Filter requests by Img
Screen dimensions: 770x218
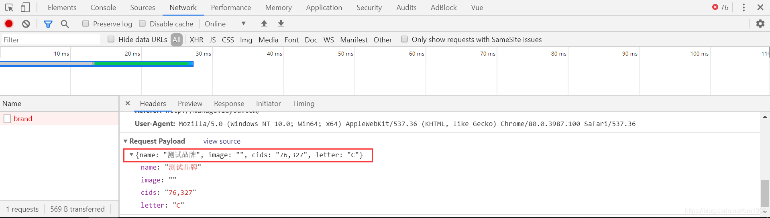click(246, 40)
